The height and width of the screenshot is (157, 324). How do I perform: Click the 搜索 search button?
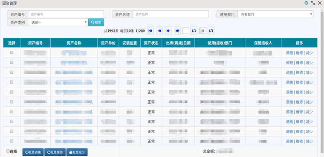tap(96, 22)
